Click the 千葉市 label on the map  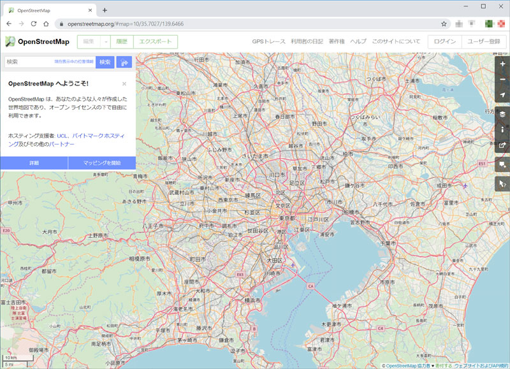pyautogui.click(x=388, y=243)
